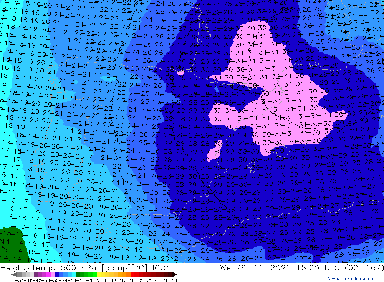Image resolution: width=384 pixels, height=282 pixels.
Task: Click the -30 legend value
Action: (x=55, y=280)
